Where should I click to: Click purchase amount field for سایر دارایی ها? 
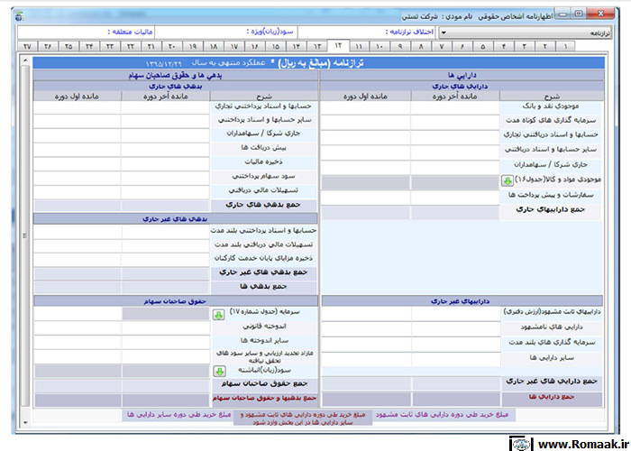78,415
